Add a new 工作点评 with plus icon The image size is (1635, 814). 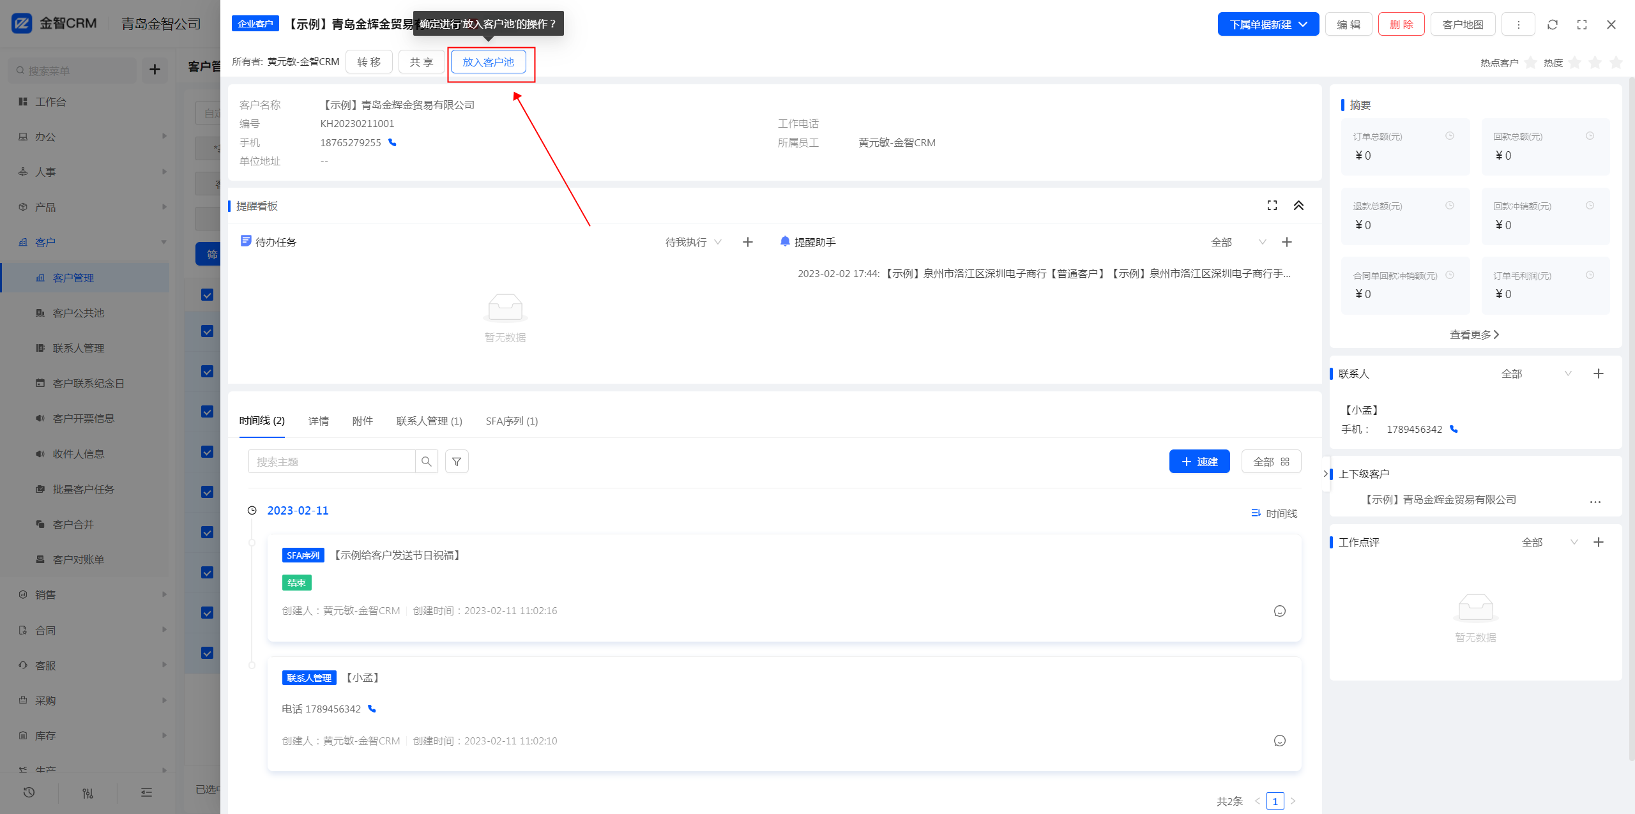(1599, 542)
